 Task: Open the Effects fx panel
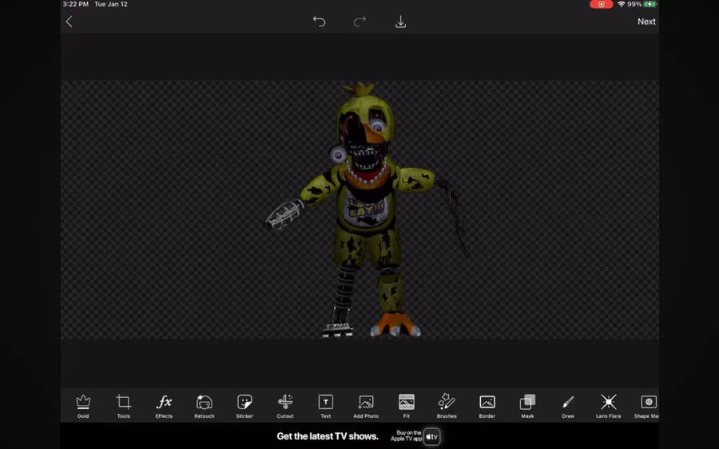pyautogui.click(x=164, y=406)
